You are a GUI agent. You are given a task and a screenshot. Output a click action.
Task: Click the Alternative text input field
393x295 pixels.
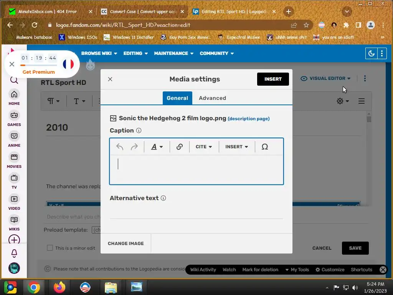pos(196,212)
